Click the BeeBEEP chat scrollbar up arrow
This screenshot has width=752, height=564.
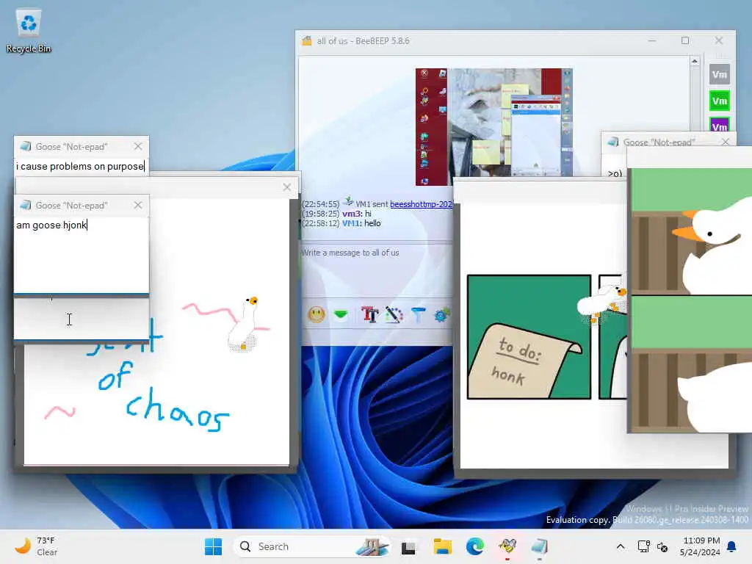click(x=695, y=62)
